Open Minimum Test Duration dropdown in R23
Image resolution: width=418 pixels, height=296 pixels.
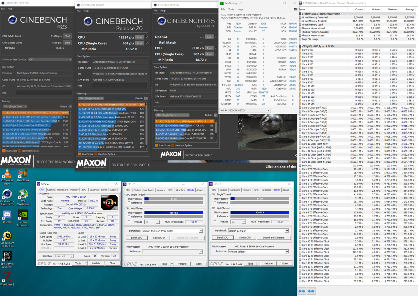tap(50, 59)
